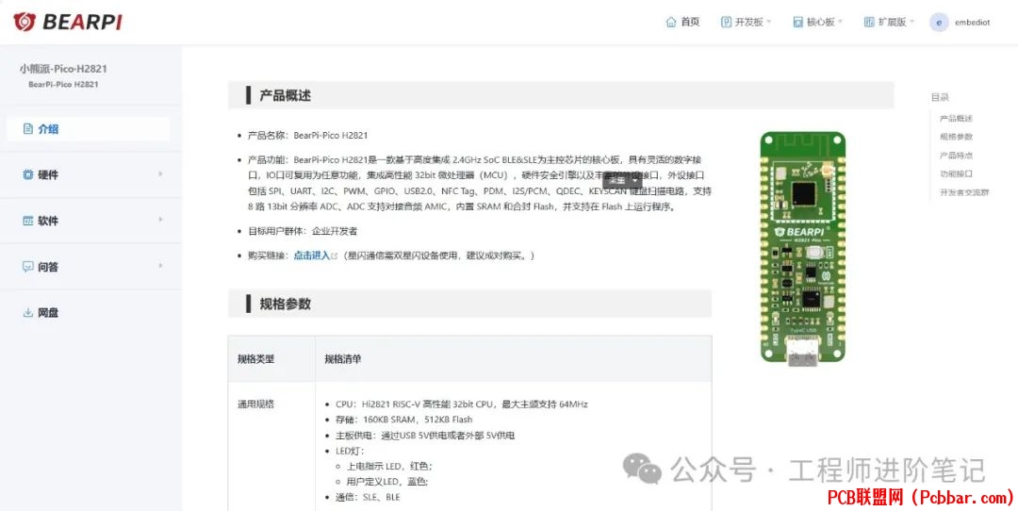The image size is (1018, 511).
Task: Expand the 硬件 sidebar section arrow
Action: click(x=160, y=174)
